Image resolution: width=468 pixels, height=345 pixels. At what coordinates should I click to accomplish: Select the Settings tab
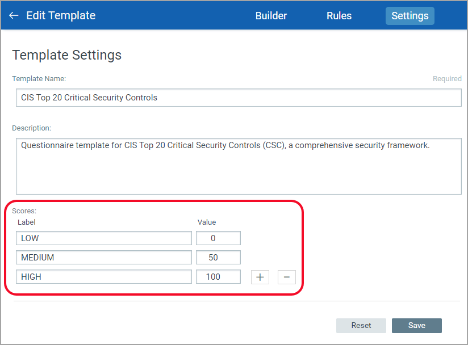pyautogui.click(x=410, y=16)
